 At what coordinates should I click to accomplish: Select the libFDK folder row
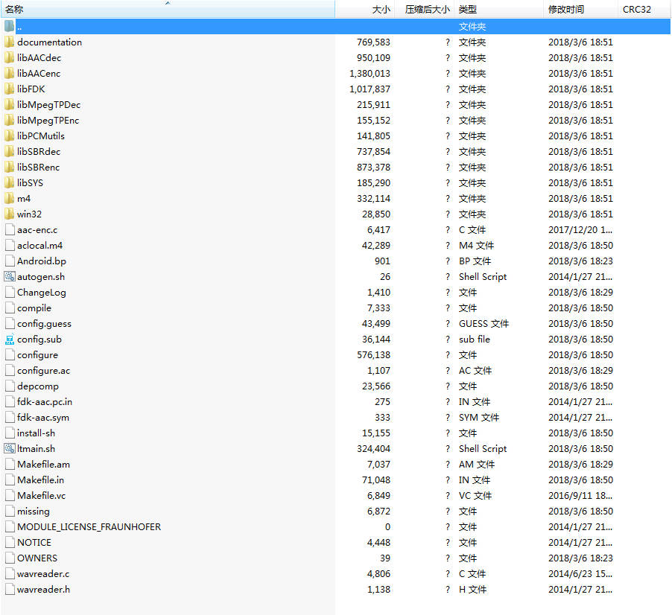coord(31,89)
